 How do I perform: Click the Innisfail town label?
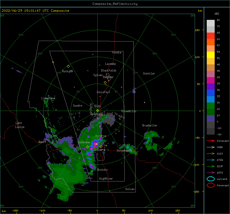tap(103, 92)
